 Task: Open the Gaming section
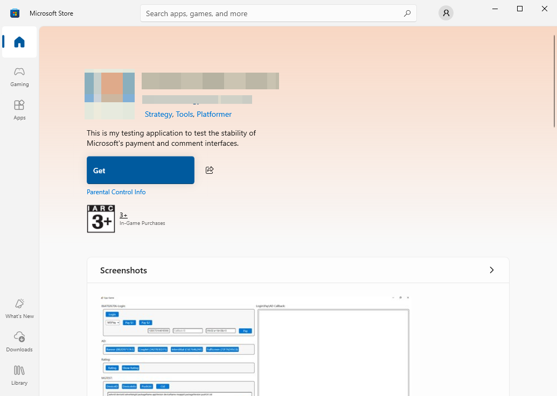[x=19, y=77]
